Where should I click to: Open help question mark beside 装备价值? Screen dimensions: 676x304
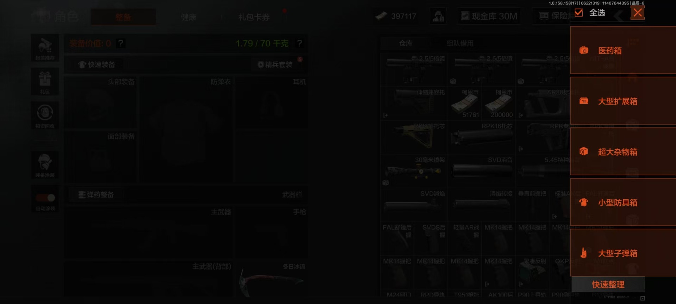121,43
